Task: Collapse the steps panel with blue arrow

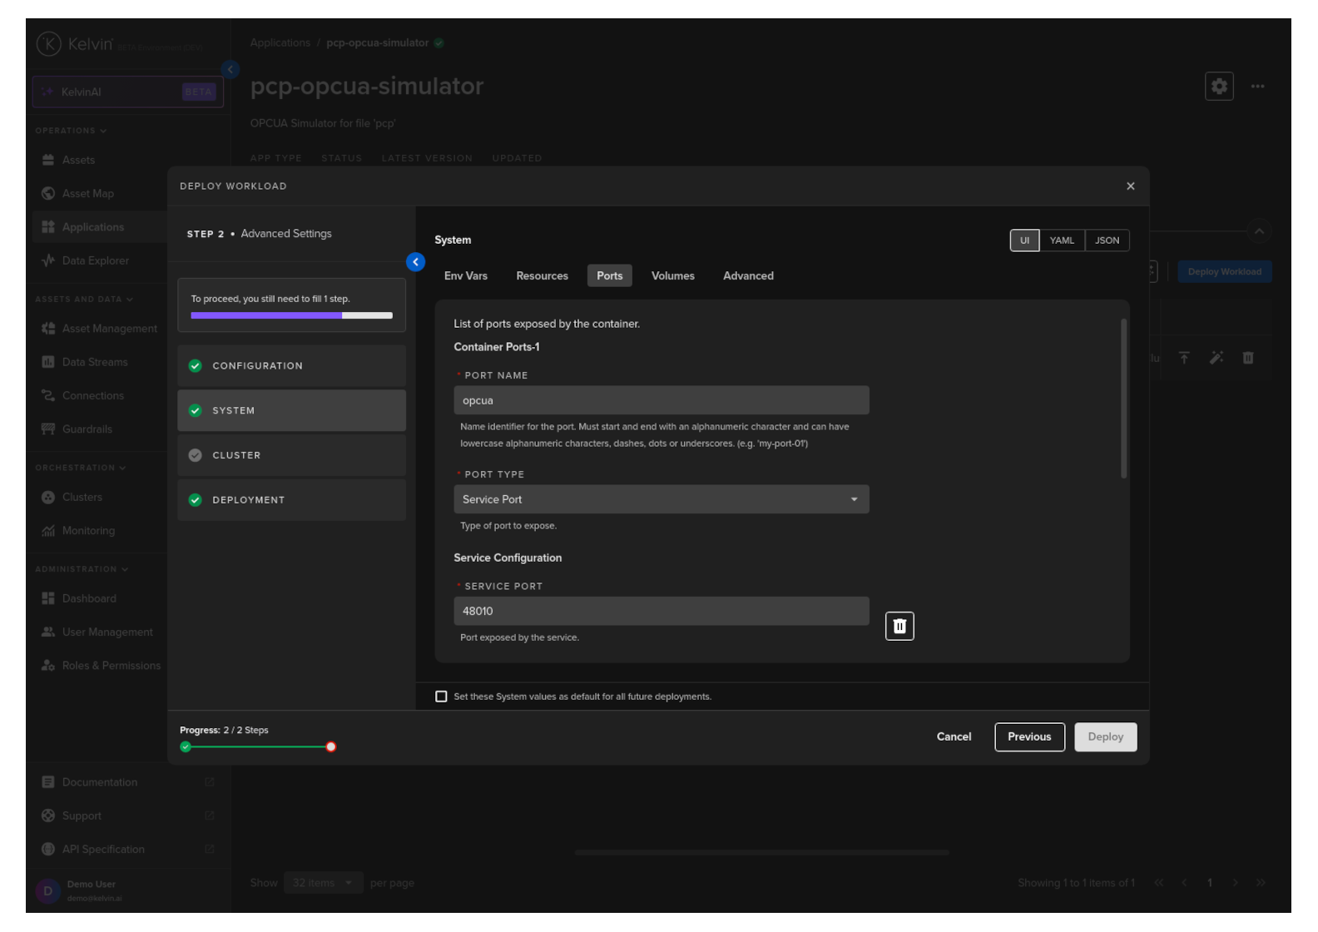Action: 416,262
